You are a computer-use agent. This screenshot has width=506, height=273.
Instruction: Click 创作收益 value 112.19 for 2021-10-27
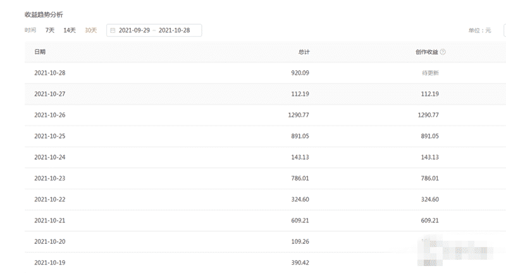pos(429,94)
